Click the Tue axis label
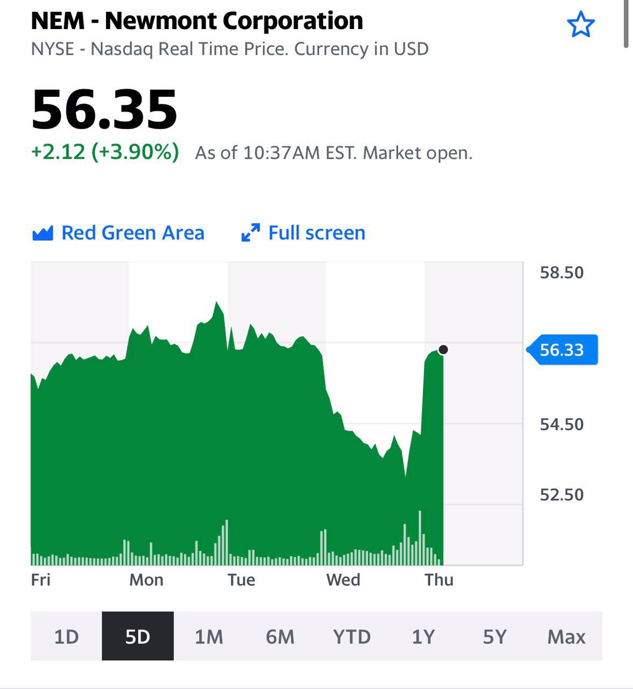 click(241, 580)
